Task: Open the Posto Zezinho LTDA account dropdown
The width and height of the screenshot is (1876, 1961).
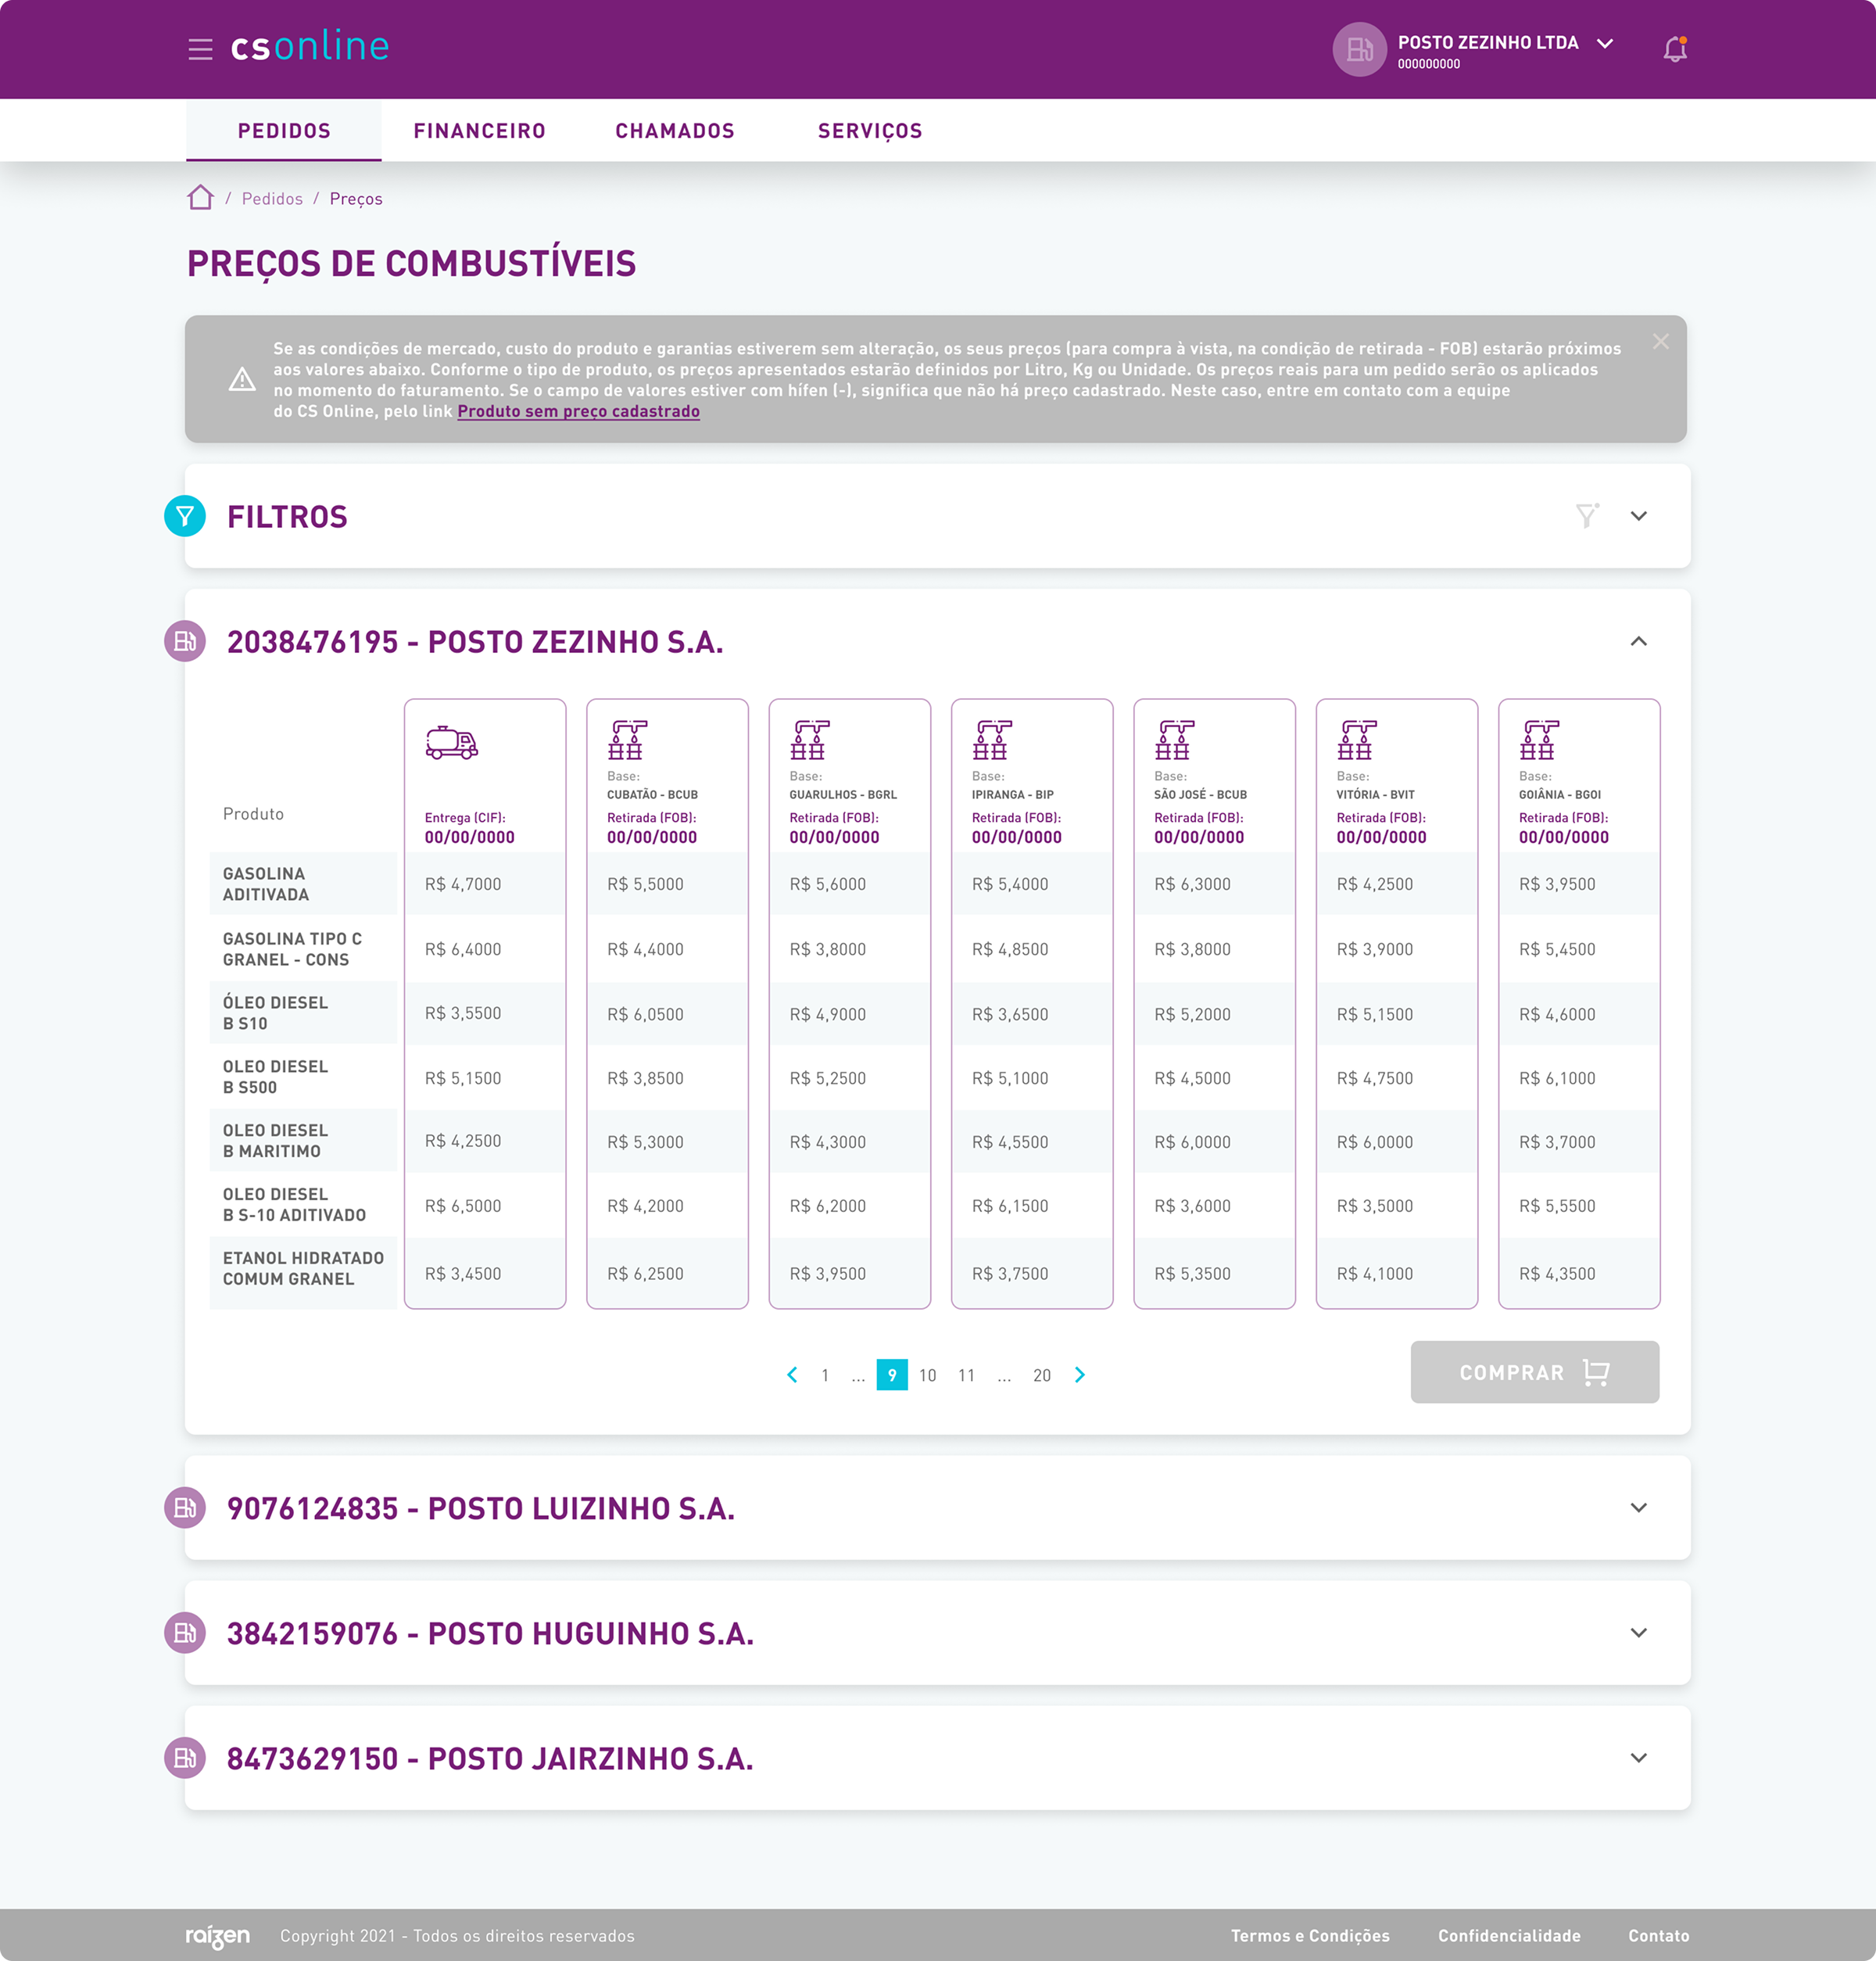Action: click(1604, 43)
